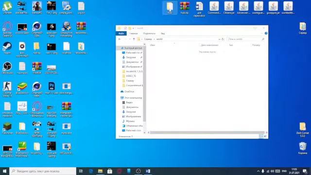
Task: Go back in the Explorer window
Action: click(x=120, y=39)
